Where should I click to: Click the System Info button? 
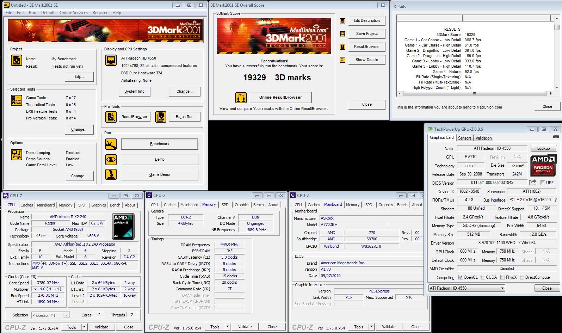point(134,91)
